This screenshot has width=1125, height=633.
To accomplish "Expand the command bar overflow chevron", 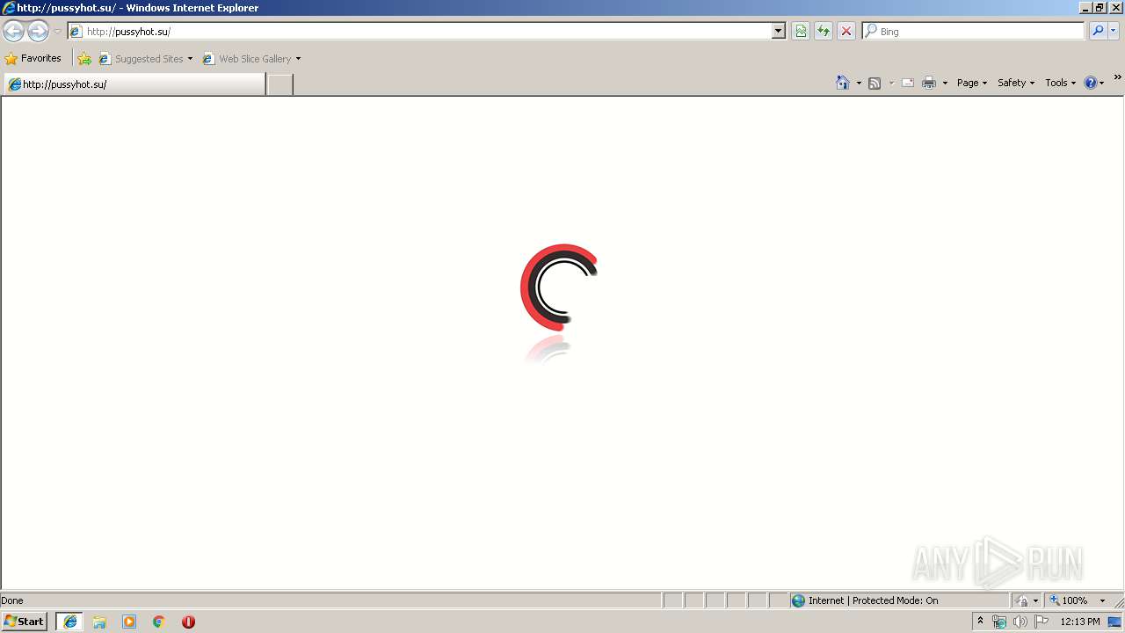I will (x=1117, y=77).
